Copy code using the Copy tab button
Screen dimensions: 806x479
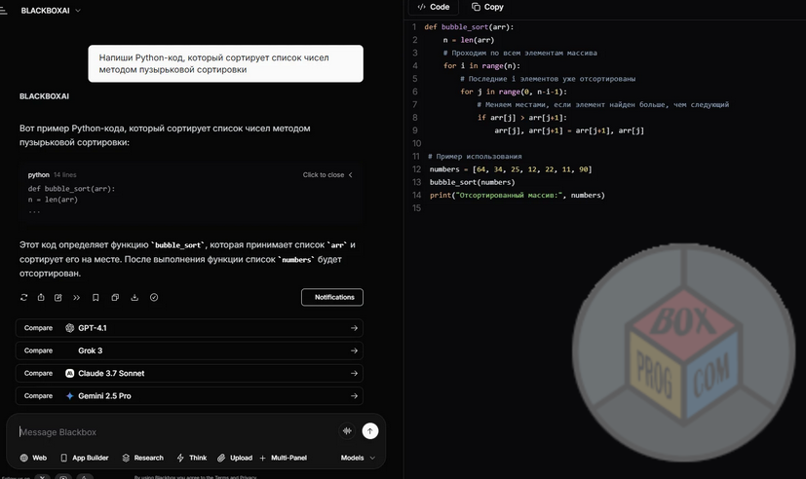[x=487, y=7]
